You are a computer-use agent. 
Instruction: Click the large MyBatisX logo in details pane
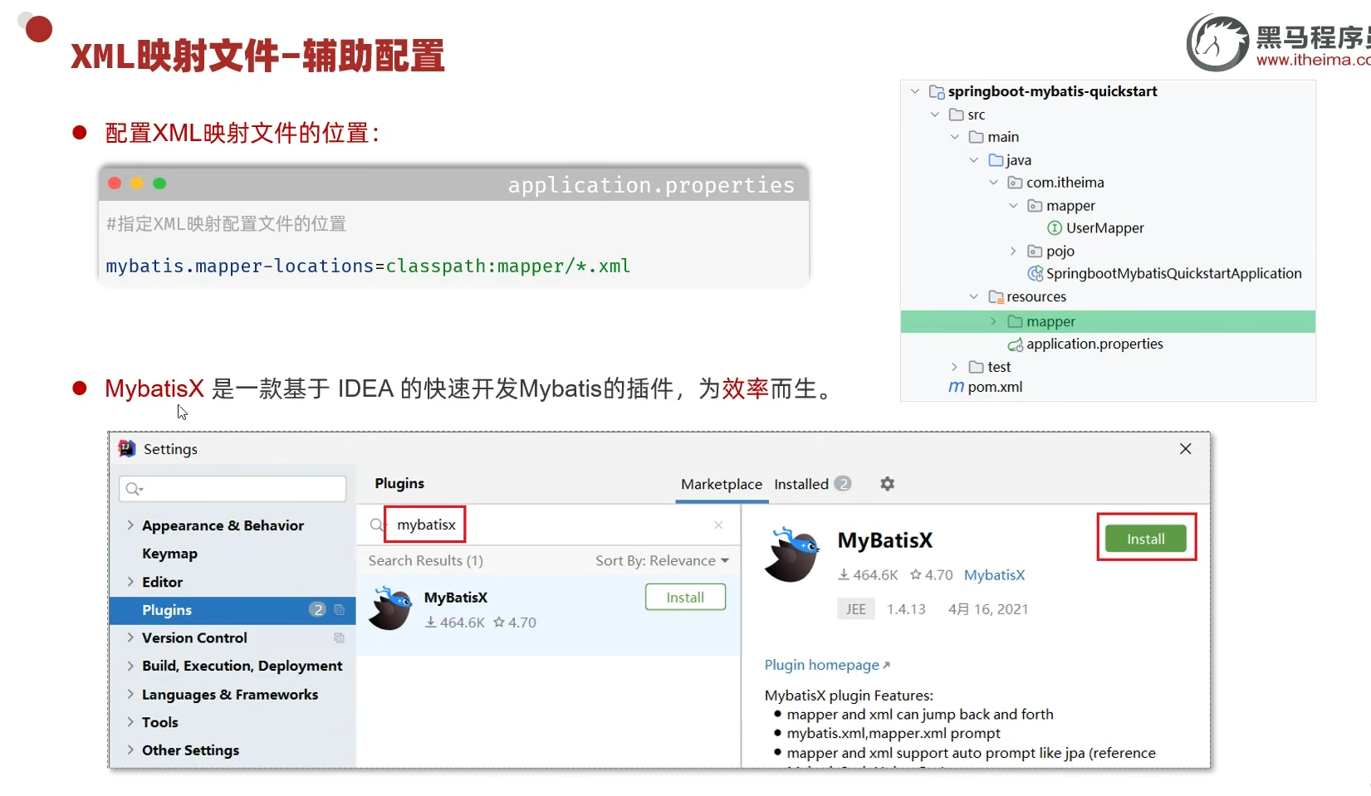pyautogui.click(x=792, y=554)
